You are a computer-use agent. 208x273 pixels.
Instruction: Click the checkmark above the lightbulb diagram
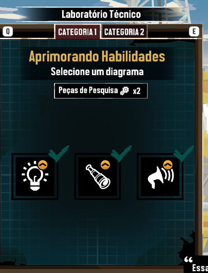[58, 153]
